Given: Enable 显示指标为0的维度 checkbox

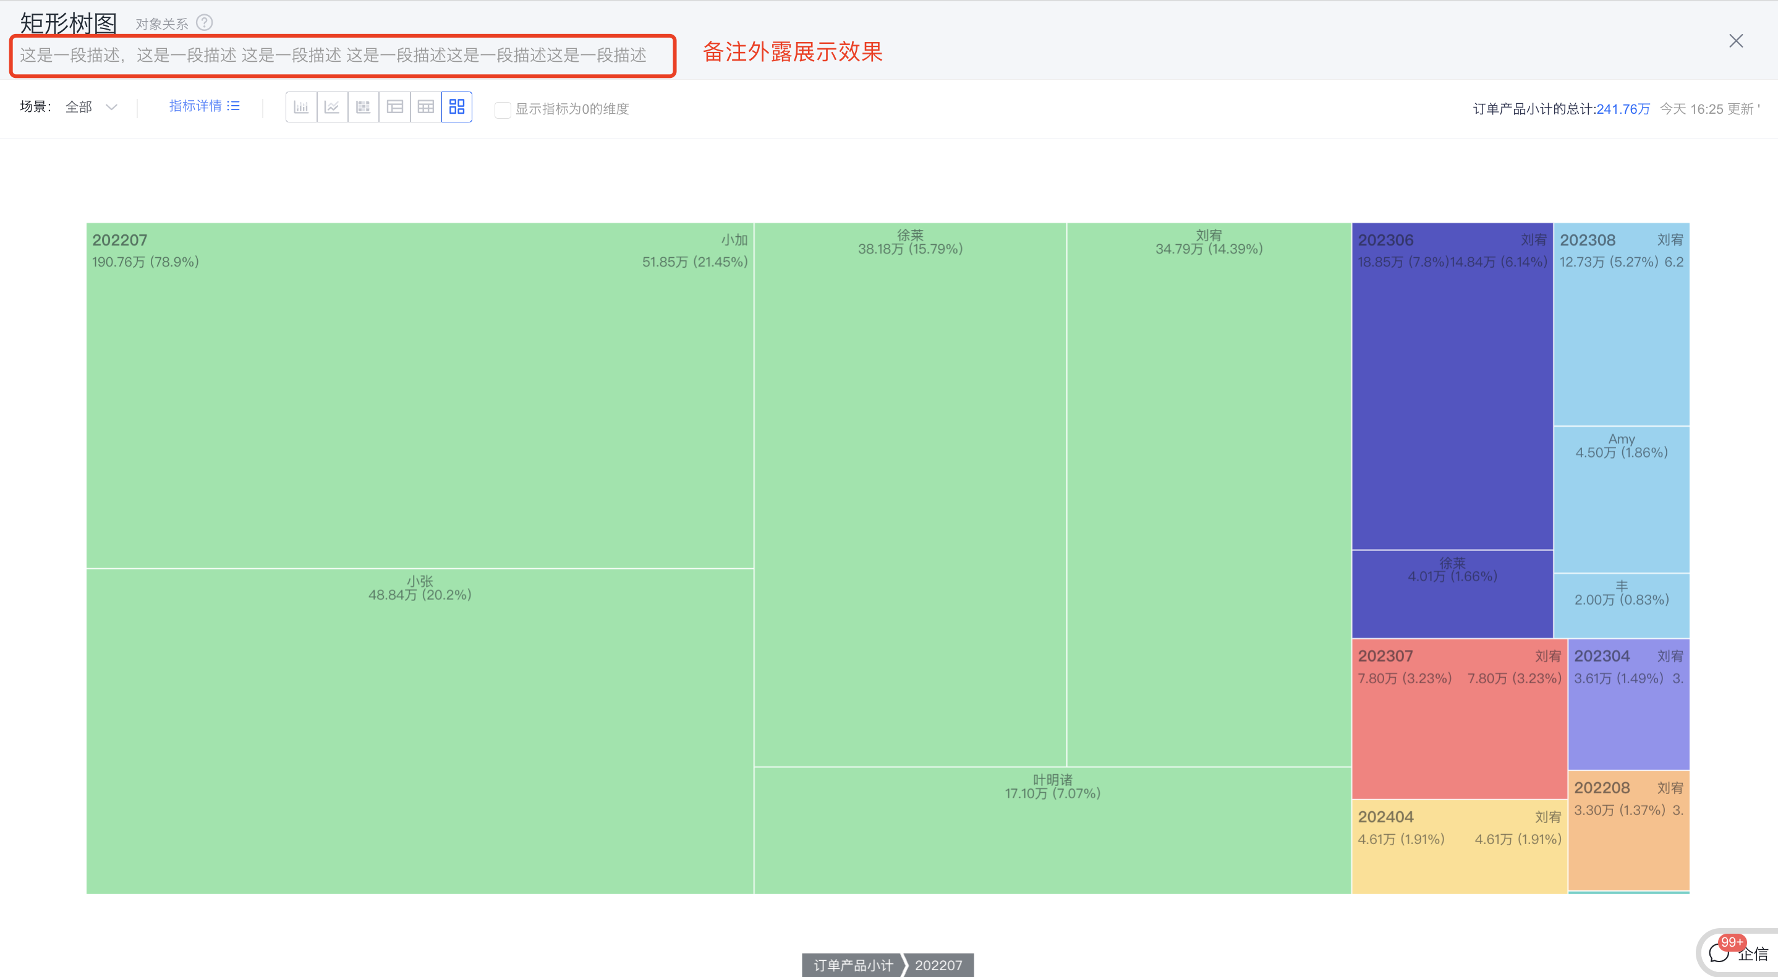Looking at the screenshot, I should point(503,110).
